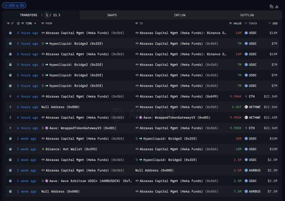The image size is (285, 201).
Task: Click Hyperliquid logo in the $10M row
Action: coord(140,138)
